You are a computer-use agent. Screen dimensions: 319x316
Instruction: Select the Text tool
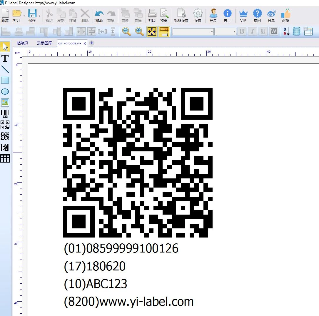pos(5,58)
